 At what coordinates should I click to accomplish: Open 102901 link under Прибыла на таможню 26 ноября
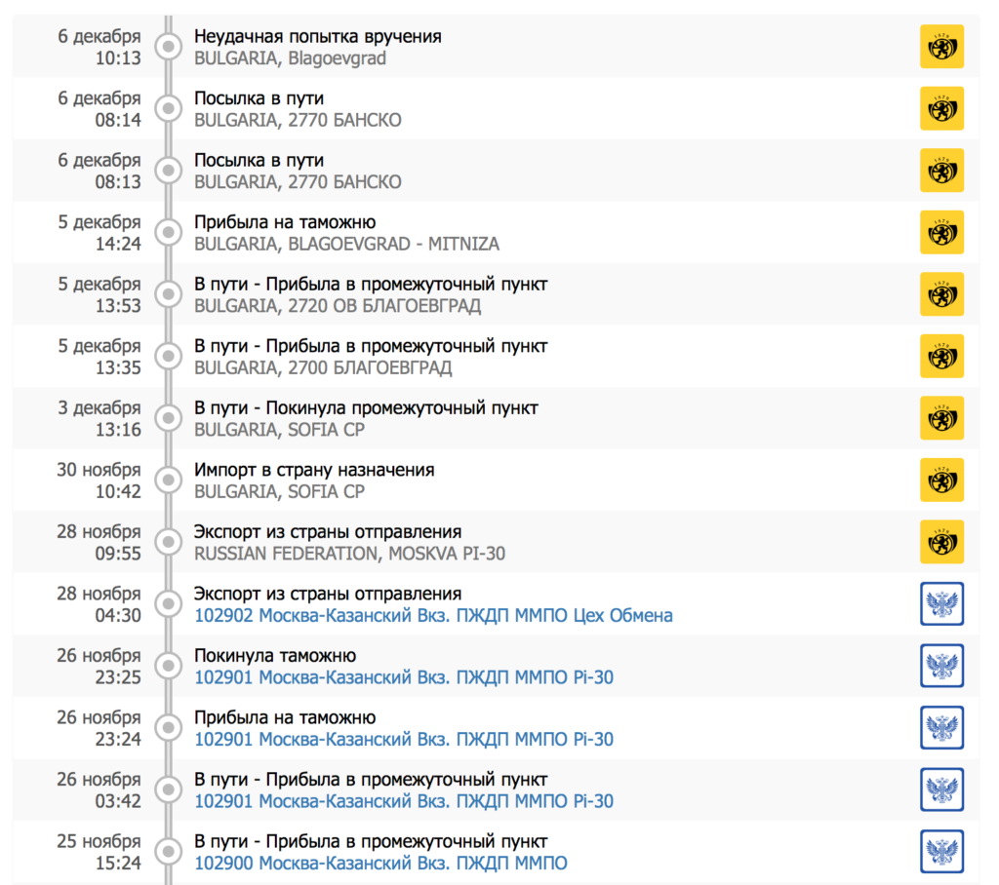click(404, 740)
